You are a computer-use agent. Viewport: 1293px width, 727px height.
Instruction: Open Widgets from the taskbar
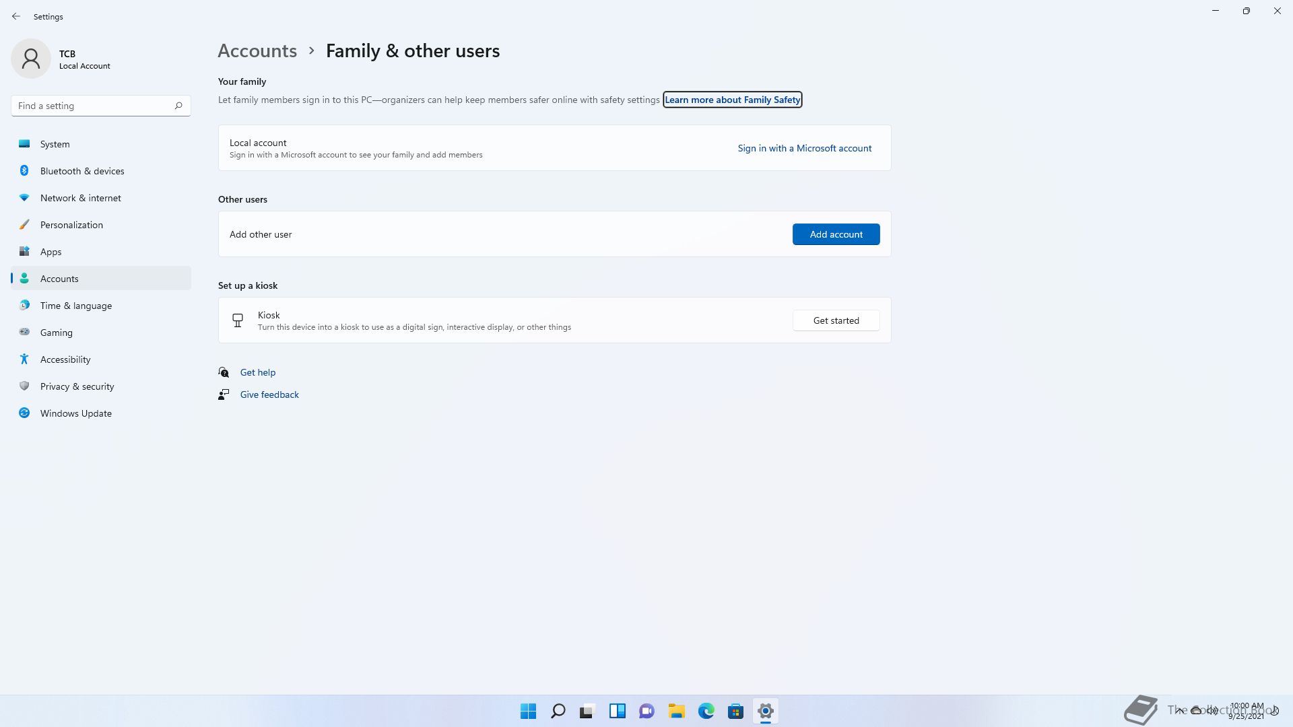(x=618, y=711)
